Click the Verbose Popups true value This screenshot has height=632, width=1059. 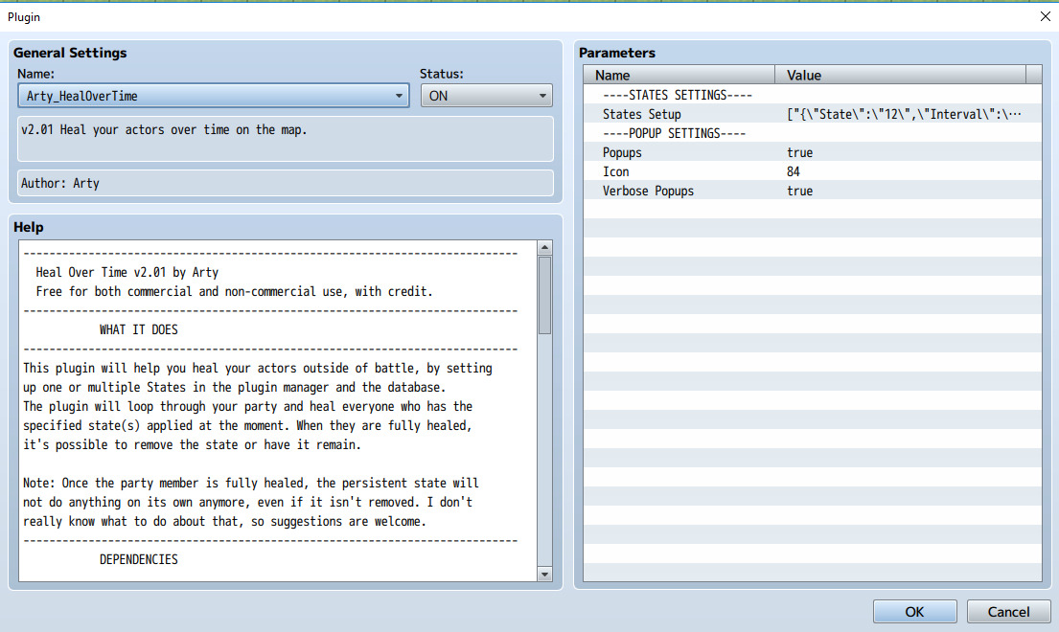[x=799, y=191]
